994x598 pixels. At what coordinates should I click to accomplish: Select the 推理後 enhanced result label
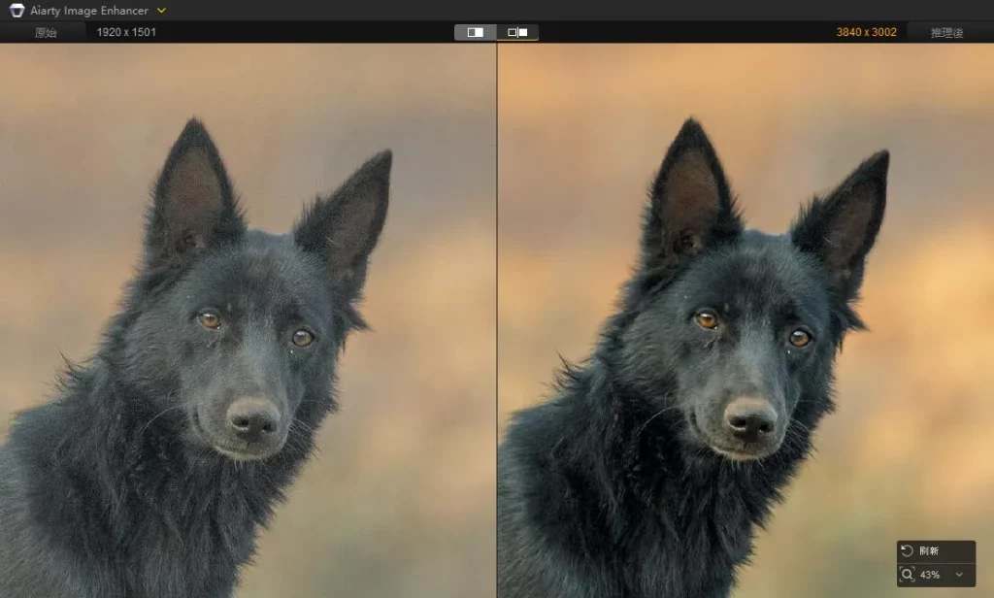coord(945,32)
